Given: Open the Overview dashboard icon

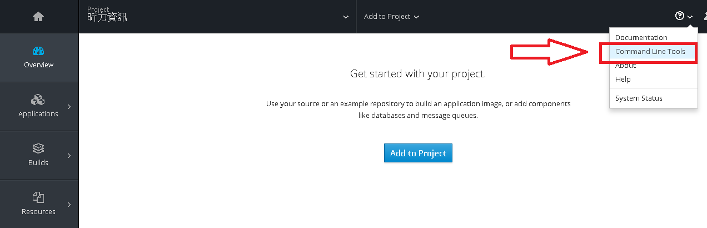Looking at the screenshot, I should pyautogui.click(x=38, y=51).
